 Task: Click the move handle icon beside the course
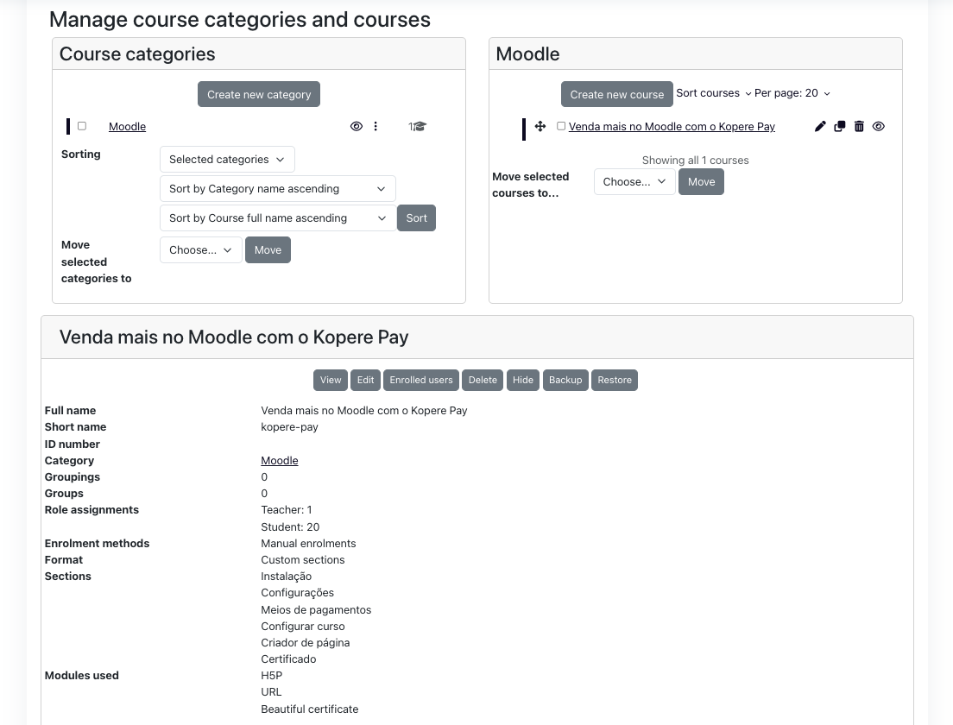540,126
